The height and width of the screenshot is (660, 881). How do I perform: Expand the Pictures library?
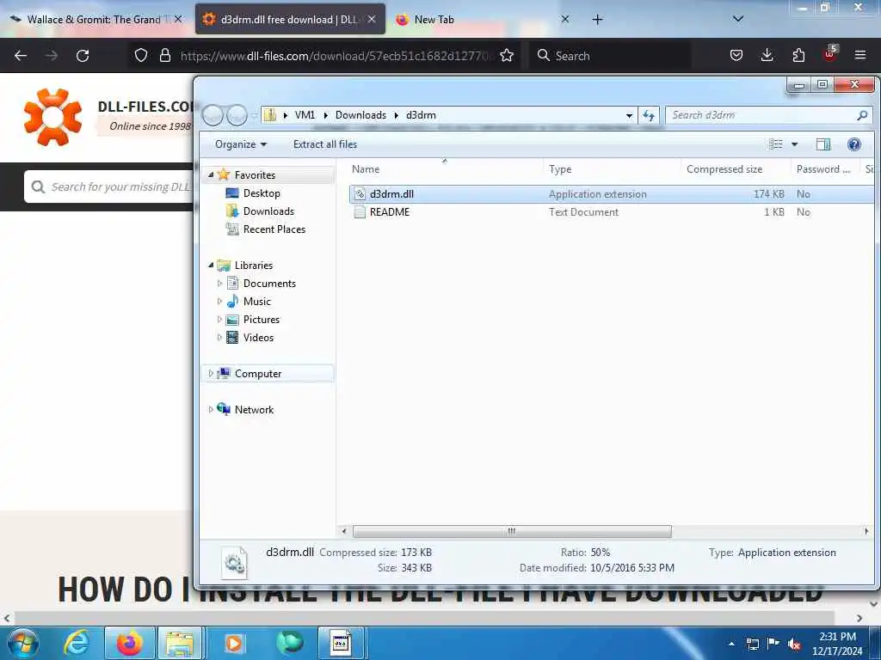tap(219, 319)
